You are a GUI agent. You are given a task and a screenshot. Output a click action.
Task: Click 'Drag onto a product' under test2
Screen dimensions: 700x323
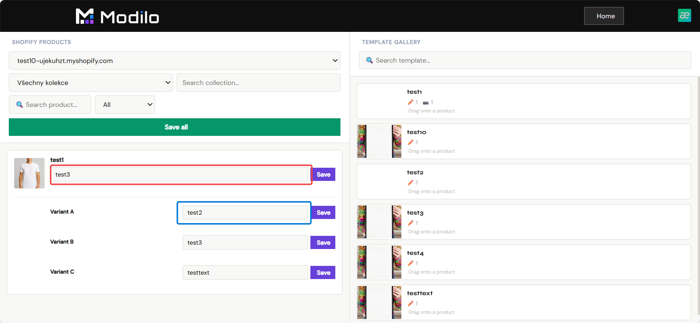coord(431,192)
